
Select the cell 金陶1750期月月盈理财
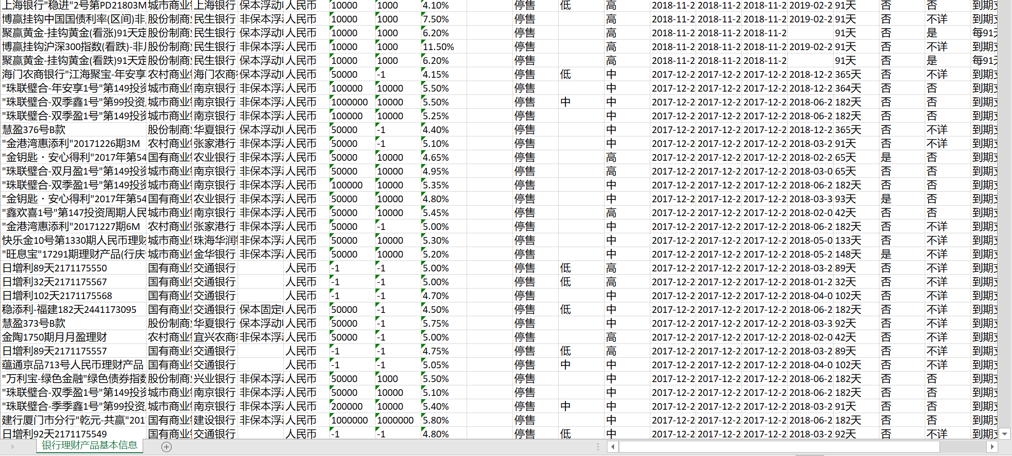[73, 337]
